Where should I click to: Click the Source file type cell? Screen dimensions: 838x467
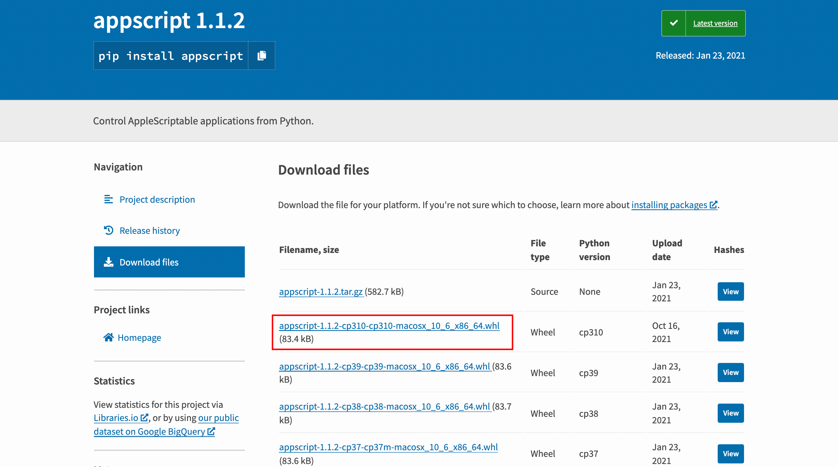click(x=544, y=292)
